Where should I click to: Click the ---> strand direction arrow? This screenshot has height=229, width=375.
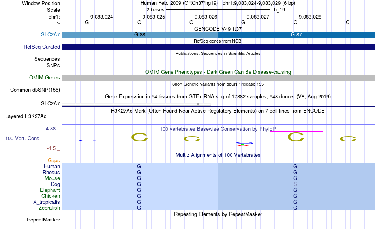[56, 23]
